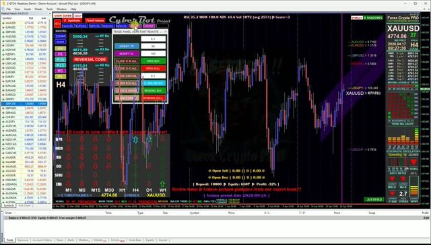The height and width of the screenshot is (245, 431).
Task: Open the Experts tab in terminal
Action: pos(150,240)
